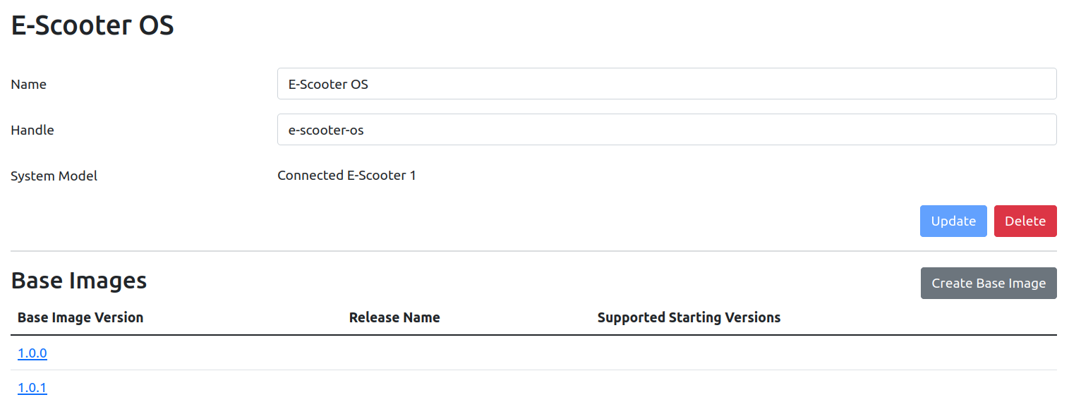Click the Name input field

point(666,84)
